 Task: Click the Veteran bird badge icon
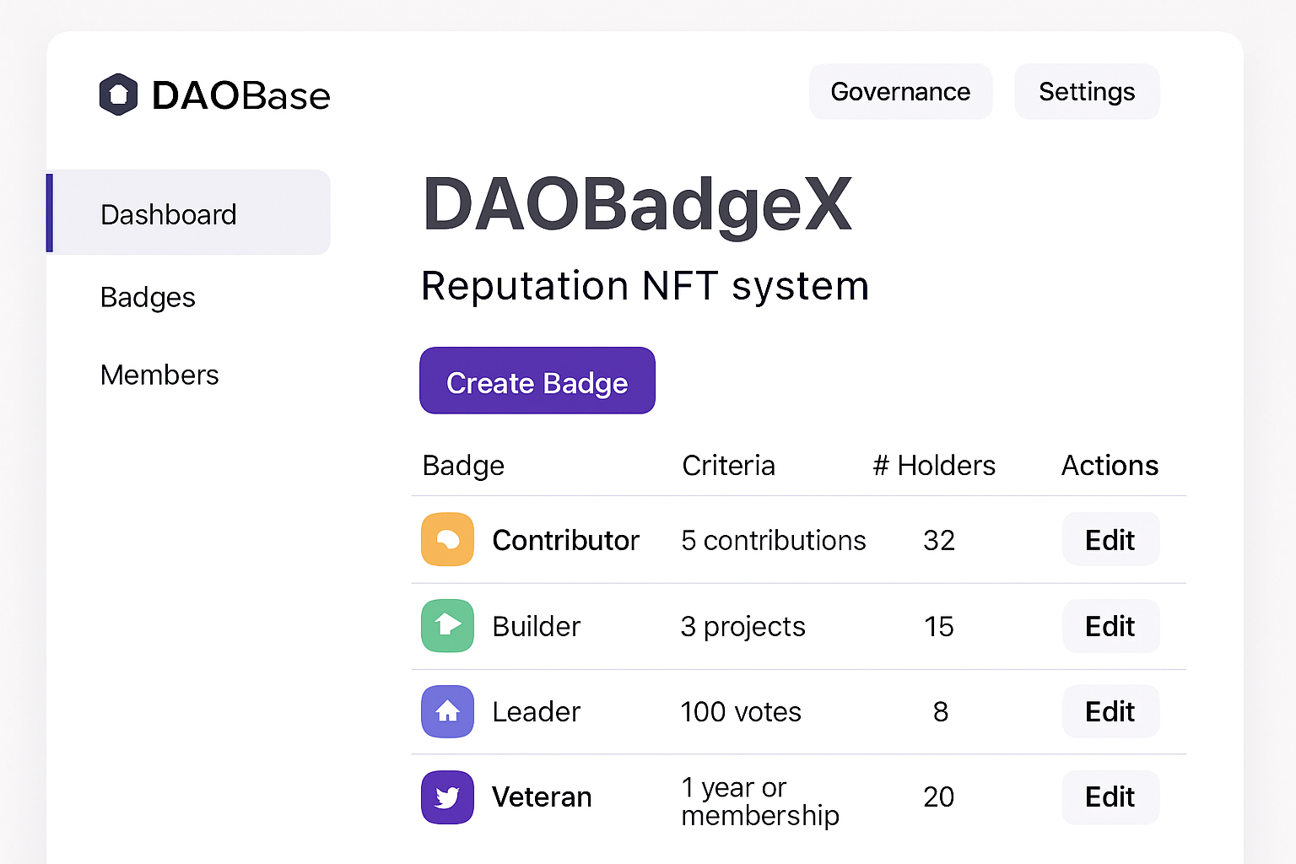447,797
